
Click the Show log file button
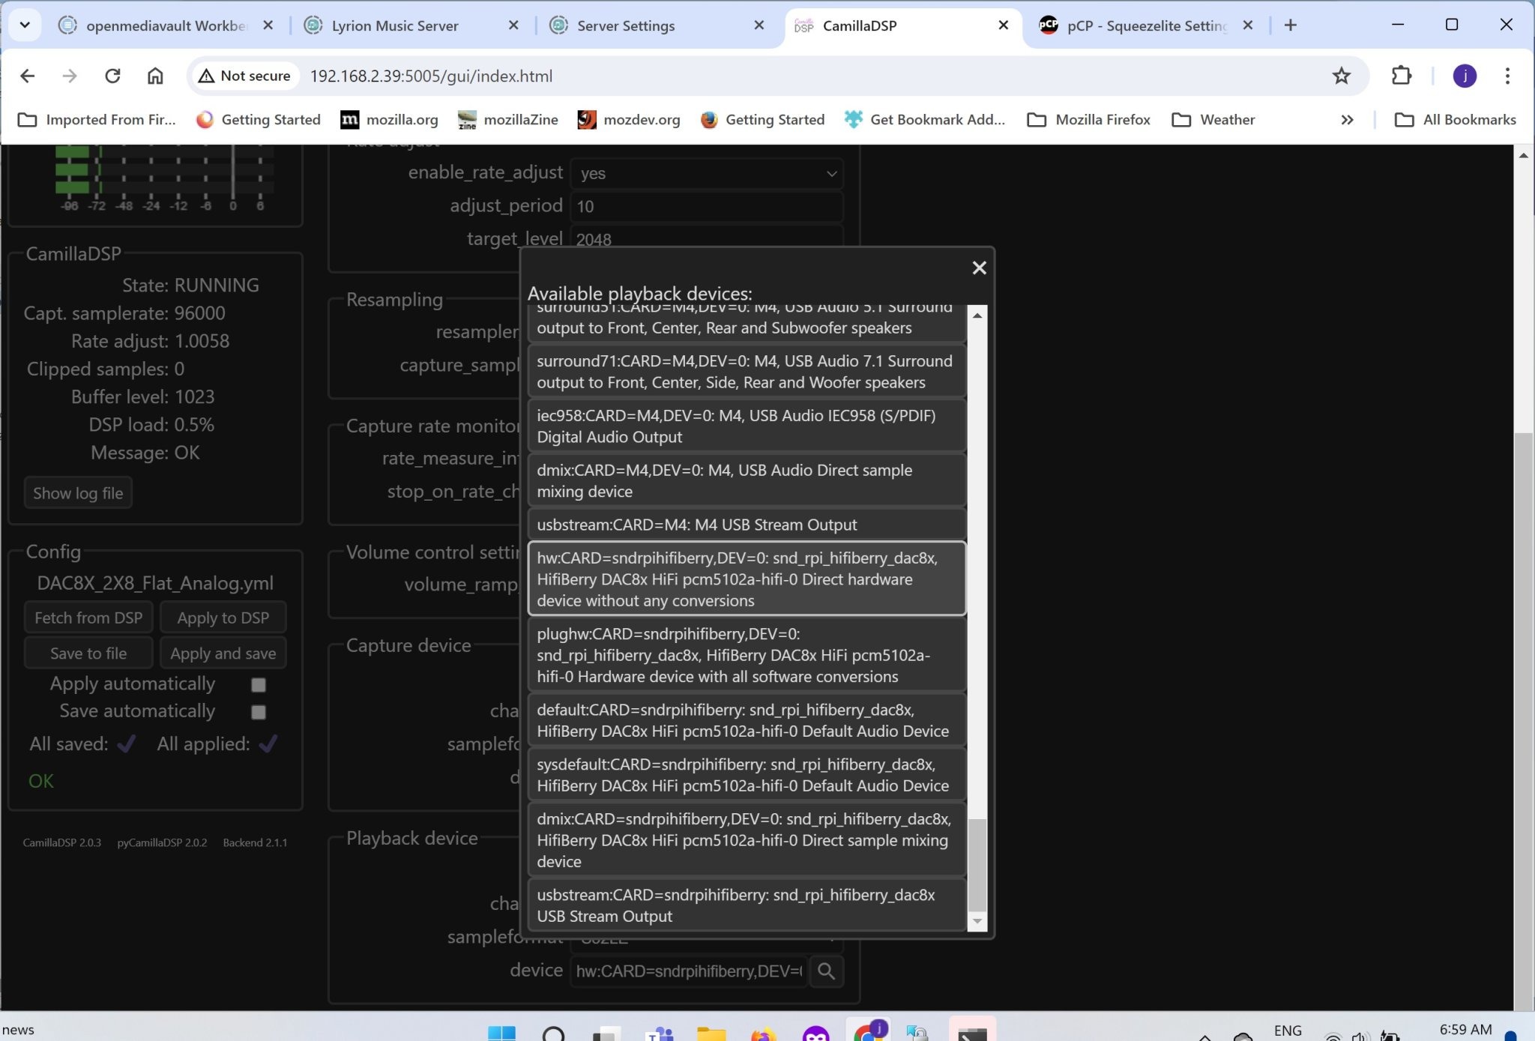(x=78, y=493)
